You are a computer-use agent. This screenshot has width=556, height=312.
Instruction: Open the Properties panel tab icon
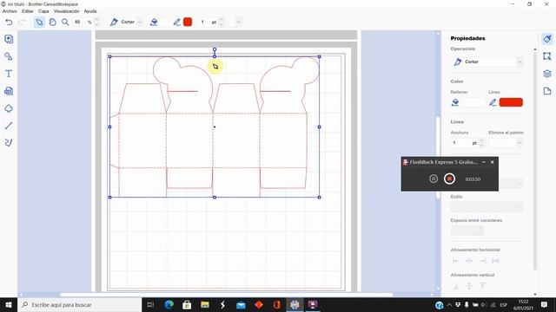click(x=547, y=39)
